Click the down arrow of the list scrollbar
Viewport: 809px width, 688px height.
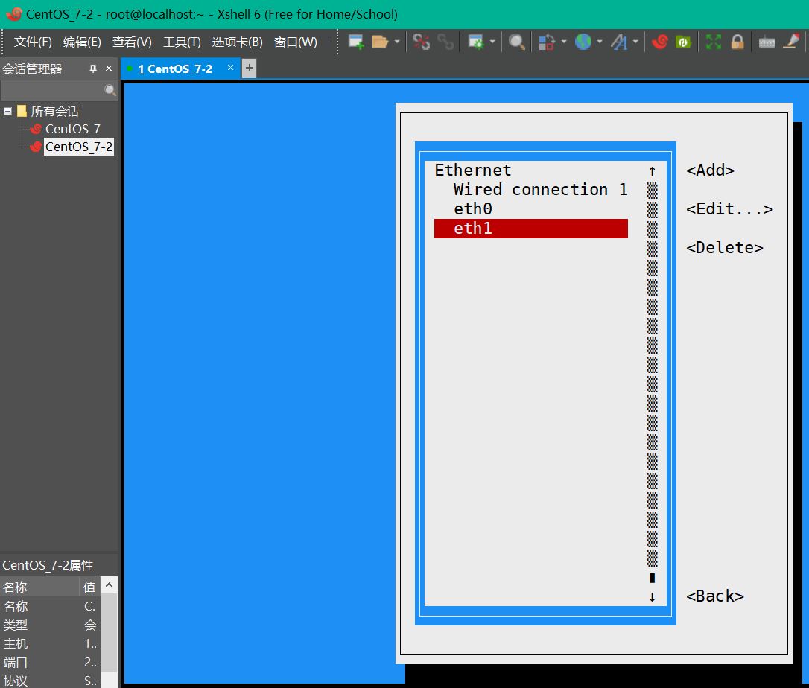[x=652, y=596]
